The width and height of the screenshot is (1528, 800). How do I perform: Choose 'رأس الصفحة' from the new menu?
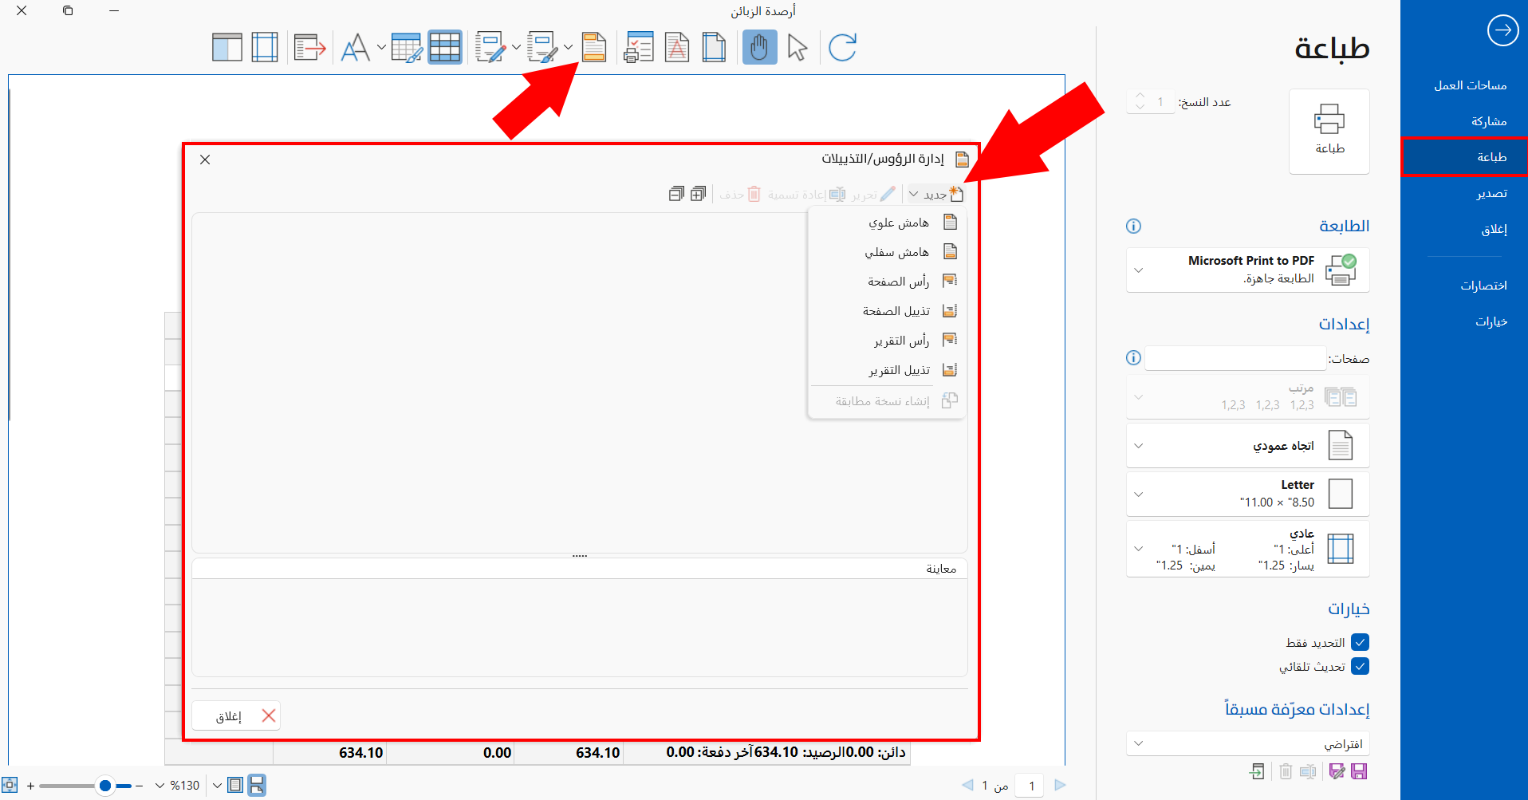[x=887, y=282]
